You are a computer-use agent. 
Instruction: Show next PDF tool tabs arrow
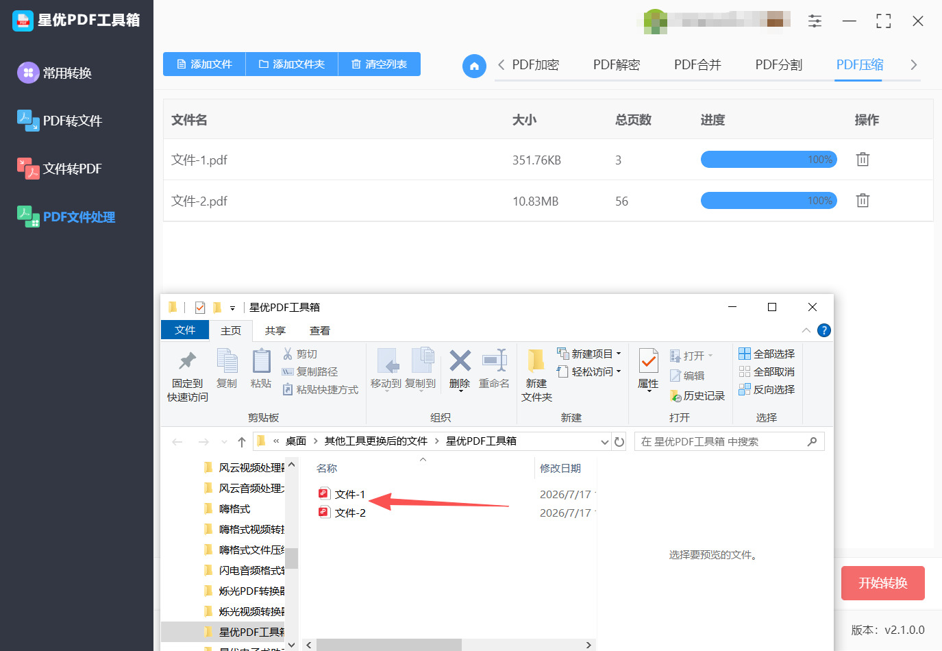pos(913,65)
